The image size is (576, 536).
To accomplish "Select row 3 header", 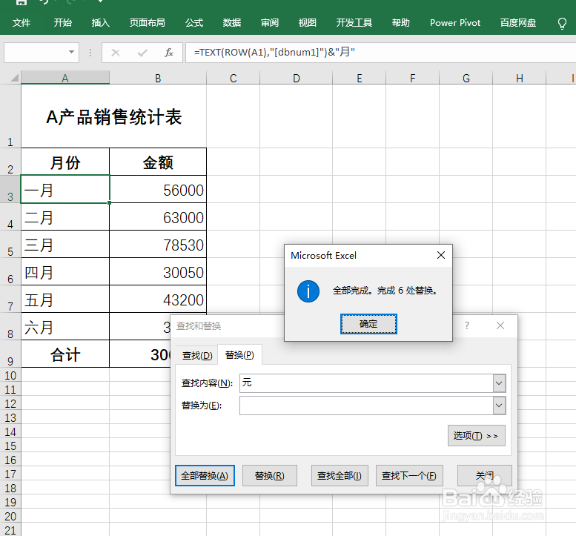I will 10,189.
